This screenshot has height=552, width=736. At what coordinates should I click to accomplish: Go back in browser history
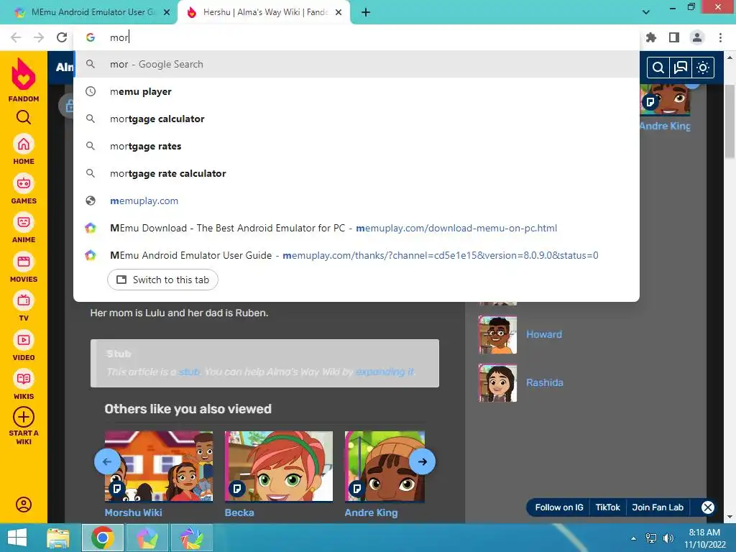coord(16,37)
